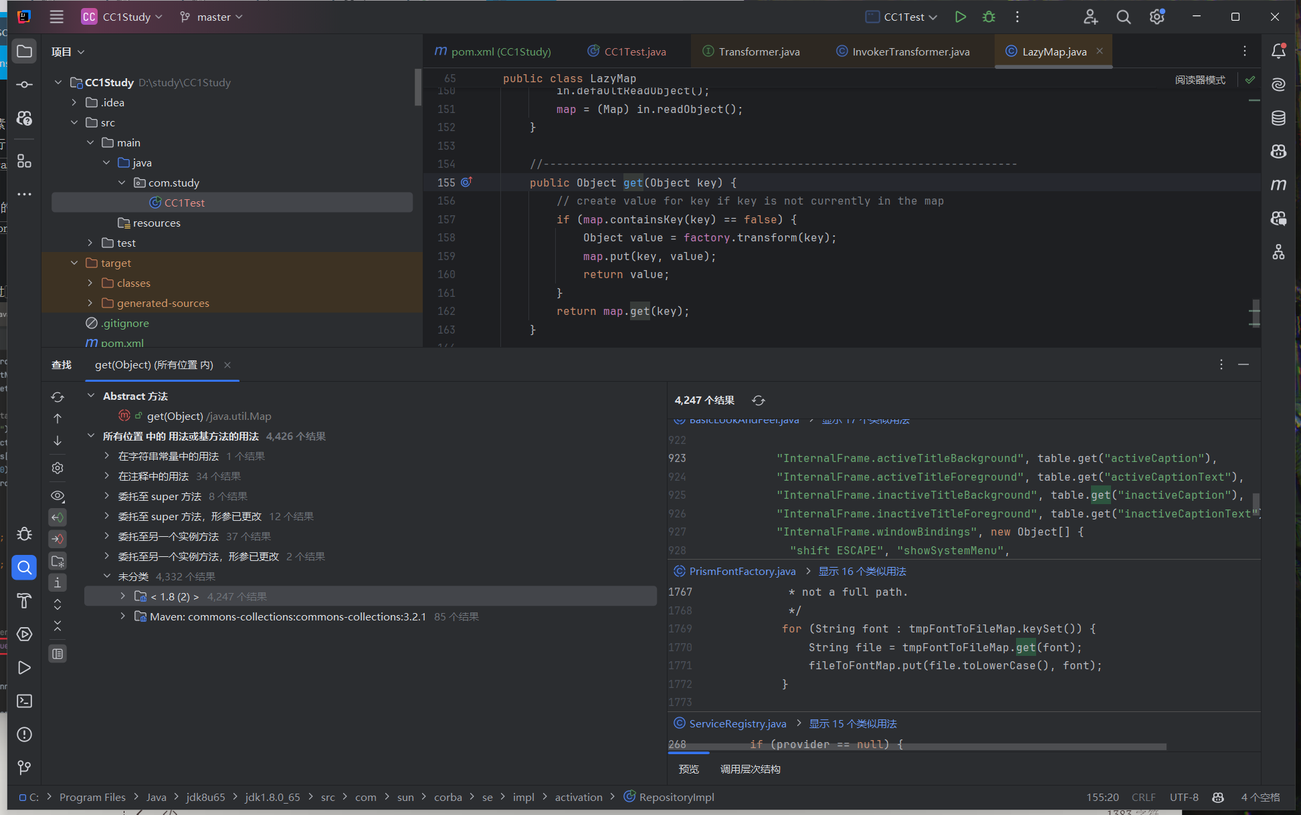Expand the results in comments group

click(106, 476)
